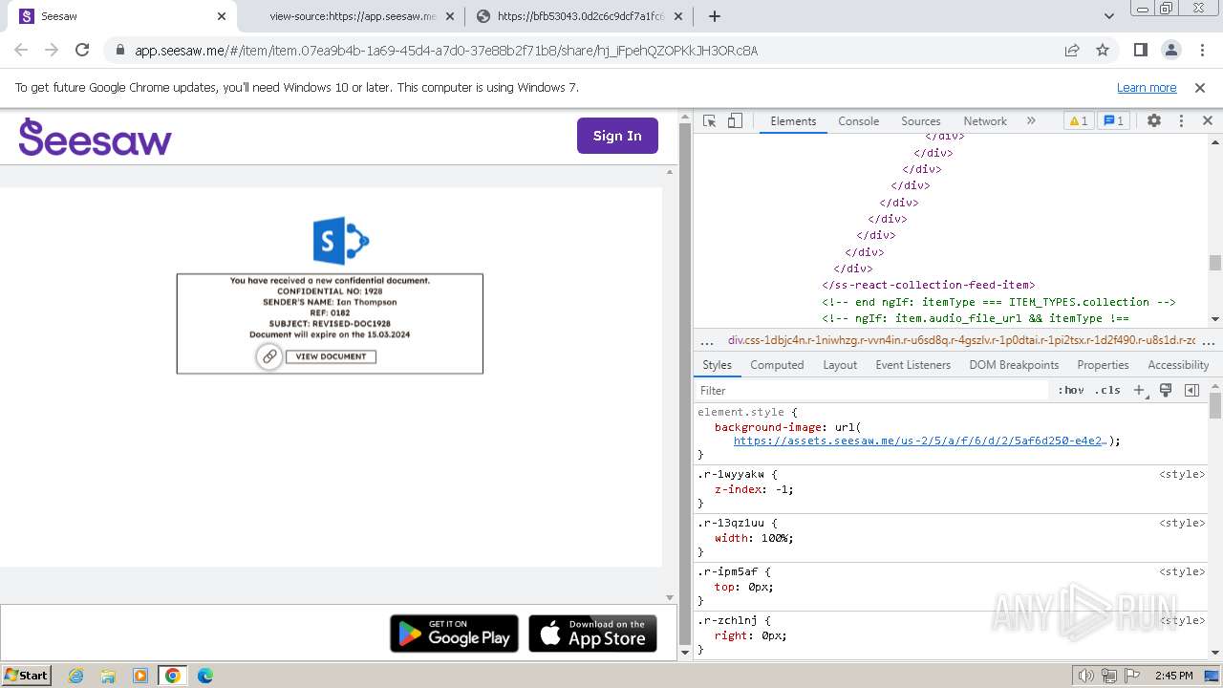
Task: Open the Properties sidebar tab
Action: point(1103,365)
